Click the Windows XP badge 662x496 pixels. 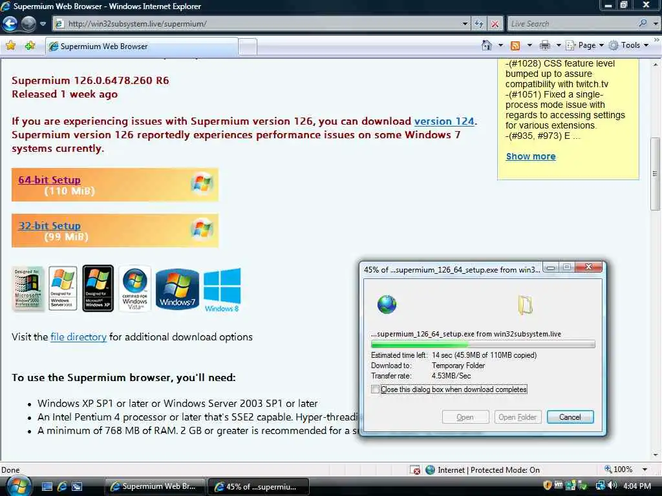coord(98,289)
